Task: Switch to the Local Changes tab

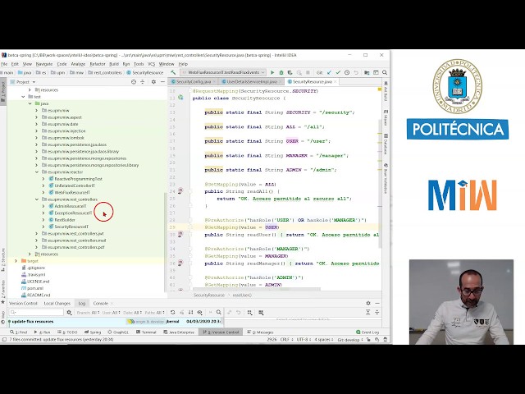Action: tap(57, 303)
